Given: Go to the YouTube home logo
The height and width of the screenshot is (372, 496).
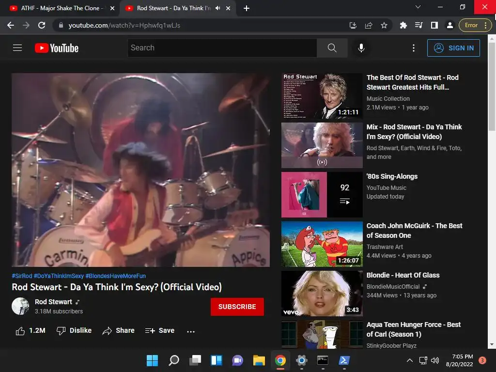Looking at the screenshot, I should 57,48.
